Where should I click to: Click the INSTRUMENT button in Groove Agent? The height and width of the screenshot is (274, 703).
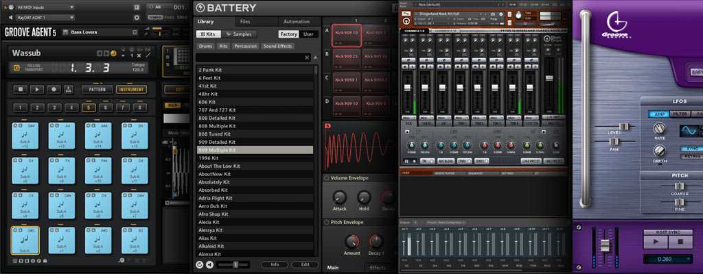coord(131,89)
